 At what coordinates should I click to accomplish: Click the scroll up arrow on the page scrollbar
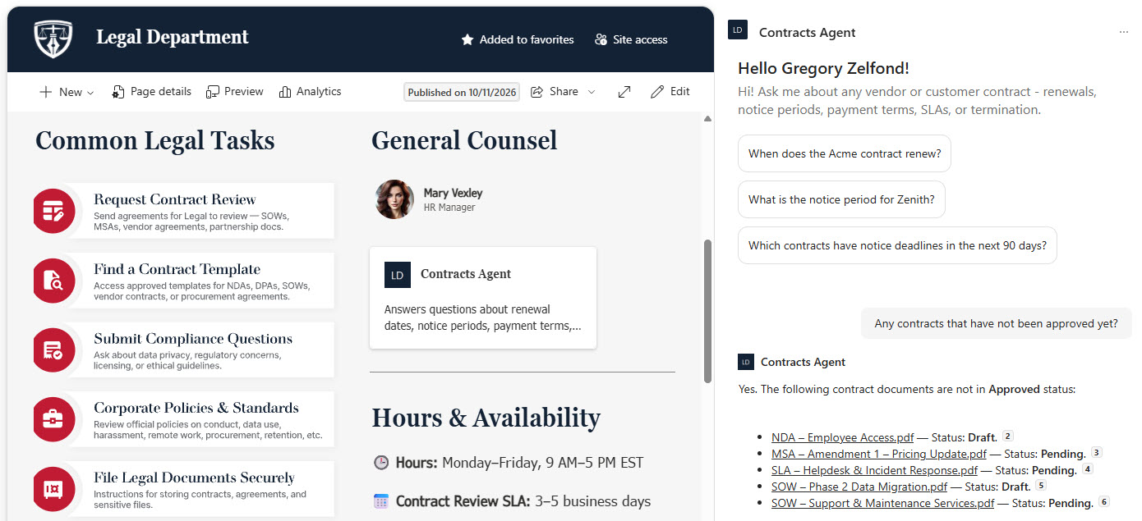coord(707,120)
